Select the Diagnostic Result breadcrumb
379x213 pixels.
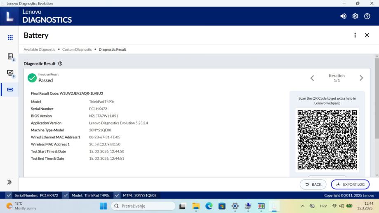[113, 49]
